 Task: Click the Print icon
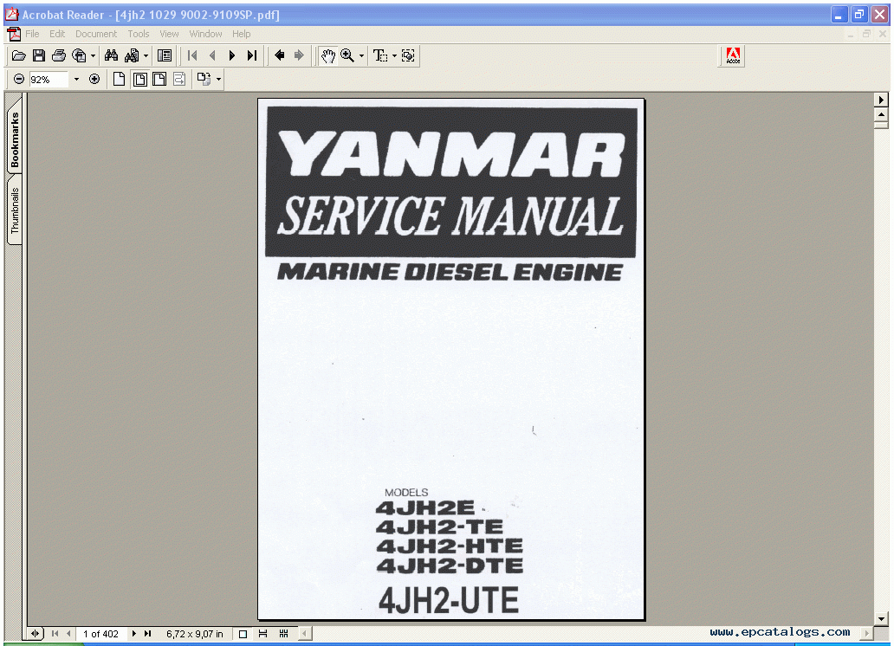click(x=59, y=55)
